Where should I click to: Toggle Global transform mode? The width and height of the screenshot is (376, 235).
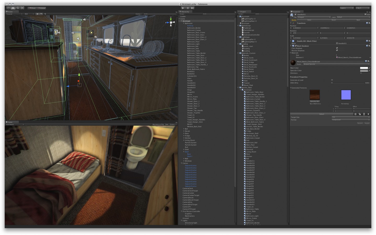(x=41, y=8)
